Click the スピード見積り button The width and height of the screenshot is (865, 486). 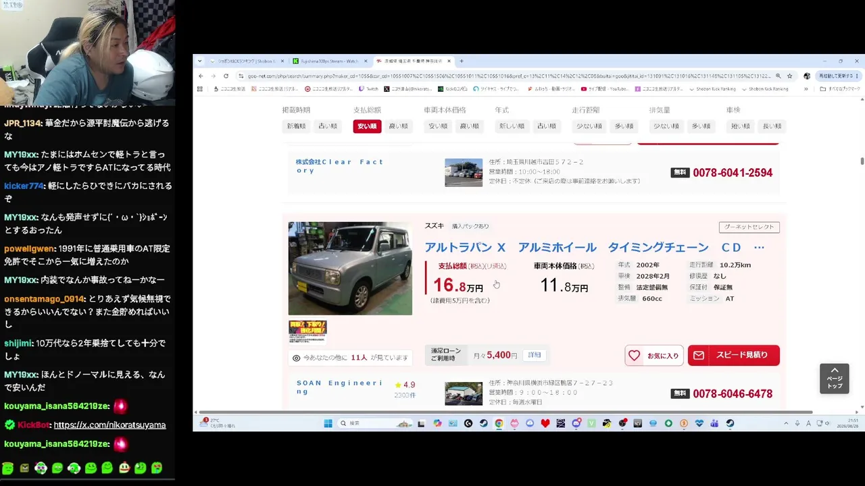click(734, 355)
